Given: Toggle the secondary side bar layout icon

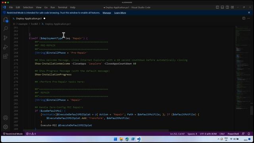Looking at the screenshot, I should (227, 7).
